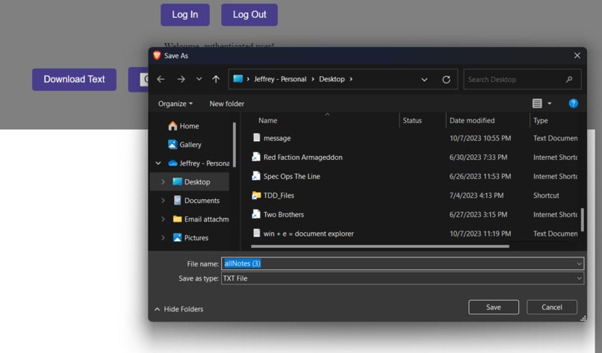Viewport: 602px width, 353px height.
Task: Open the File name dropdown arrow
Action: pyautogui.click(x=579, y=263)
